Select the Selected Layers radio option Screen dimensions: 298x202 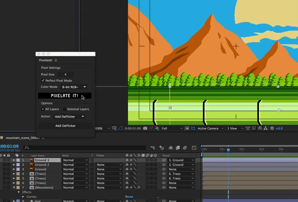[64, 109]
